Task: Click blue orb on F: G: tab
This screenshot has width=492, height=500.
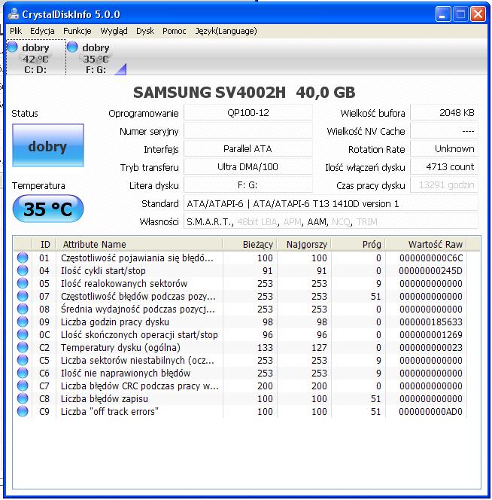Action: point(72,47)
